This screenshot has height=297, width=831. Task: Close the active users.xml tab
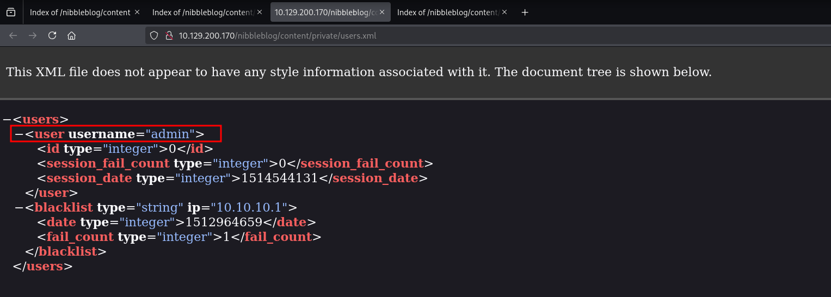click(381, 12)
